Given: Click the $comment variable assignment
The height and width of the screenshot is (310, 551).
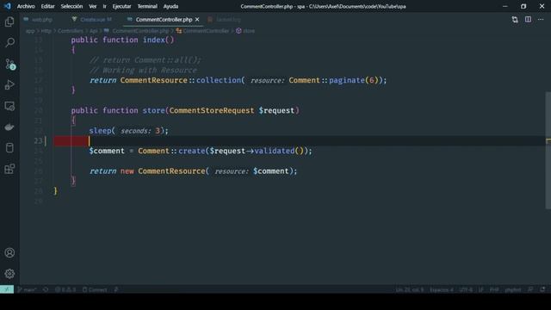Looking at the screenshot, I should click(107, 151).
